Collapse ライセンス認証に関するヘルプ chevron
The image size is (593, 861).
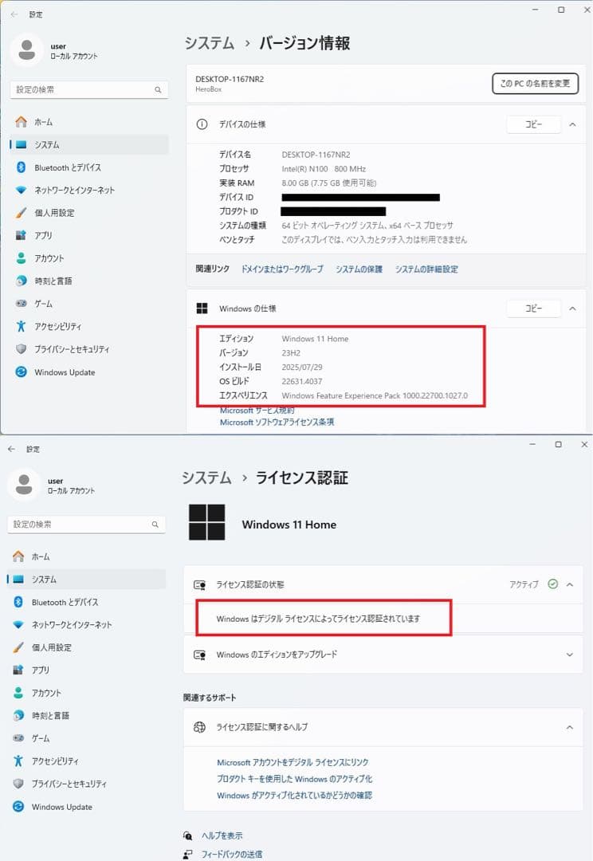570,727
